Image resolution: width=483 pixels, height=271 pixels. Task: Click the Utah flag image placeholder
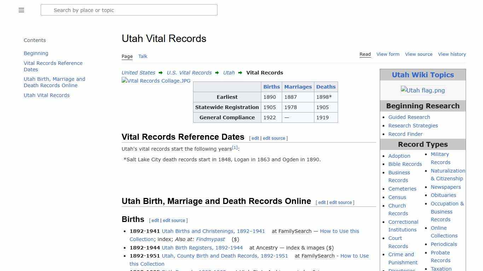coord(423,90)
